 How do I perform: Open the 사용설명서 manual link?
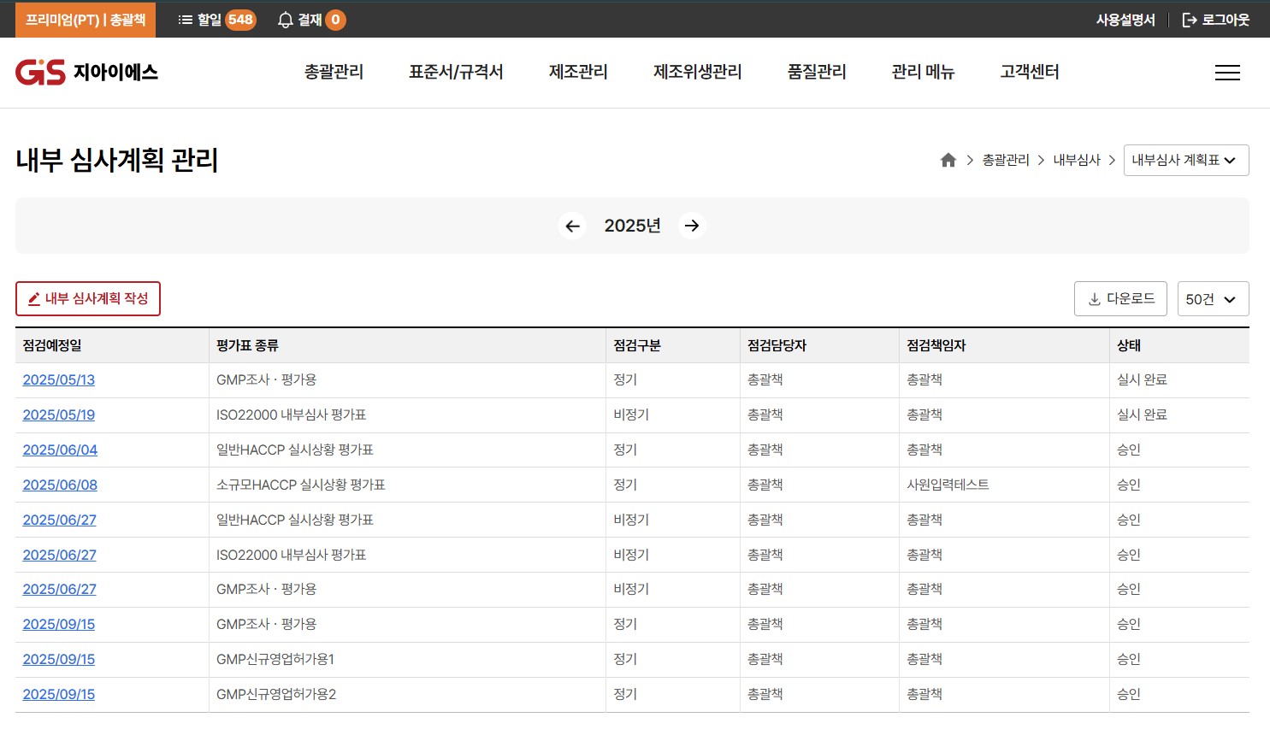(x=1125, y=20)
